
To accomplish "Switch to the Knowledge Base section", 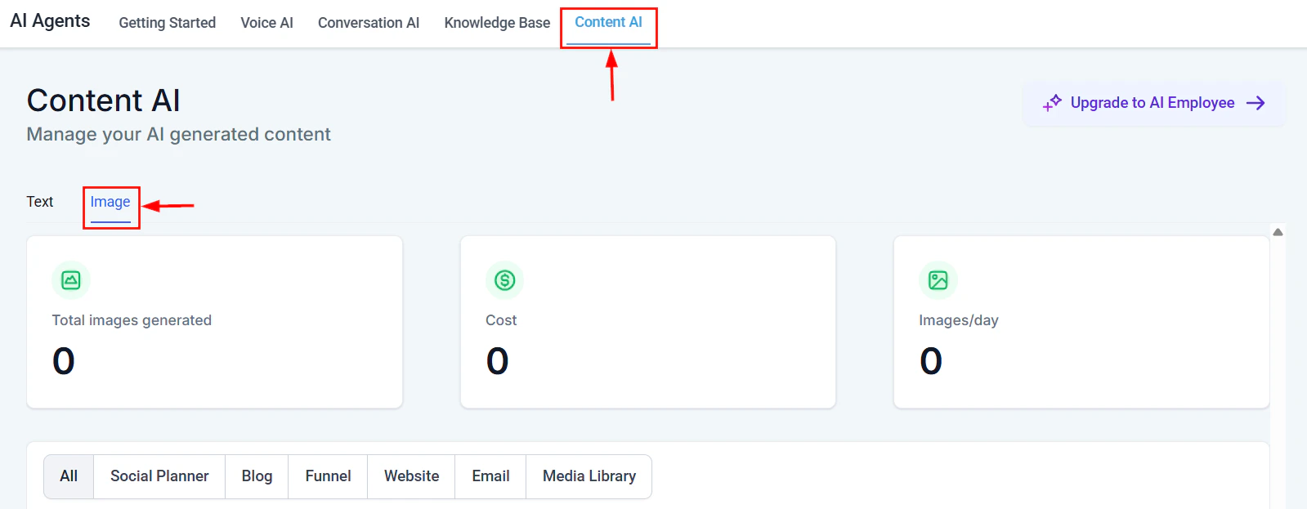I will [x=496, y=23].
